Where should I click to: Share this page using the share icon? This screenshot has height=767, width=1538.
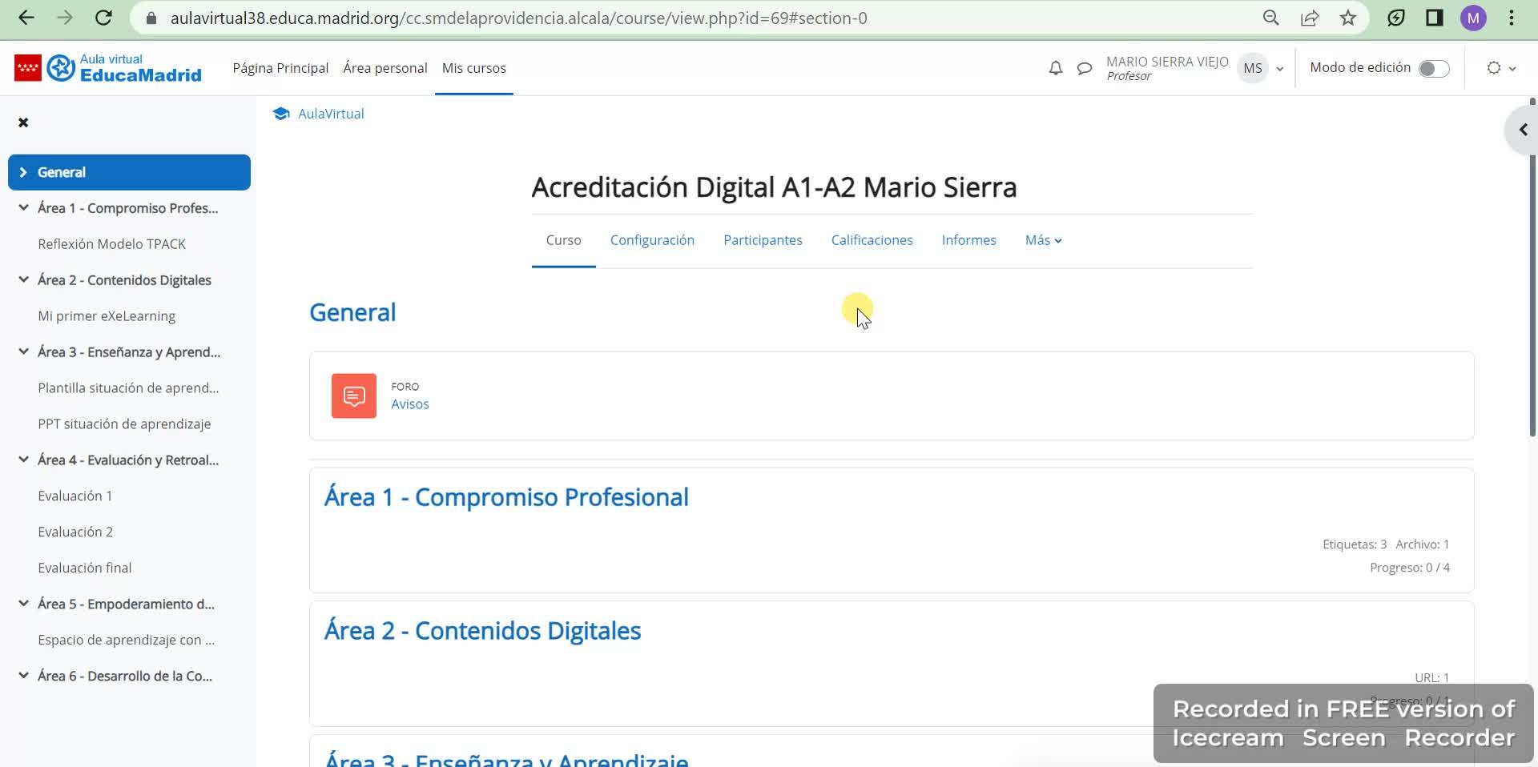(1310, 18)
